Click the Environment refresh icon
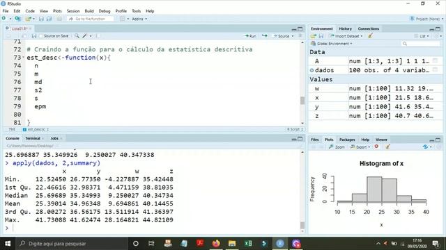The image size is (446, 250). 436,36
